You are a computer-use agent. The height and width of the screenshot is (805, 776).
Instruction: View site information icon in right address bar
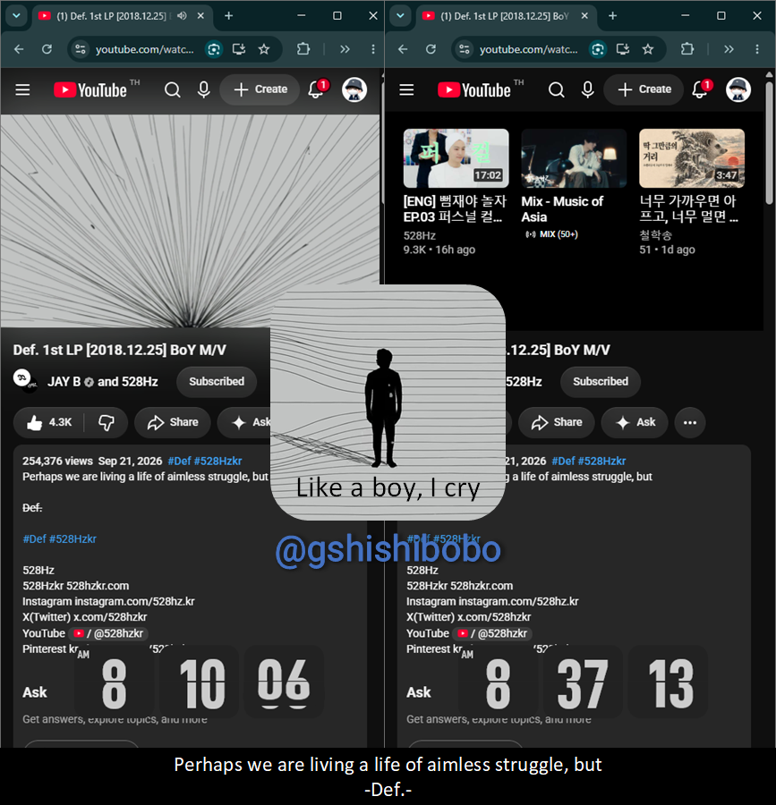[465, 49]
